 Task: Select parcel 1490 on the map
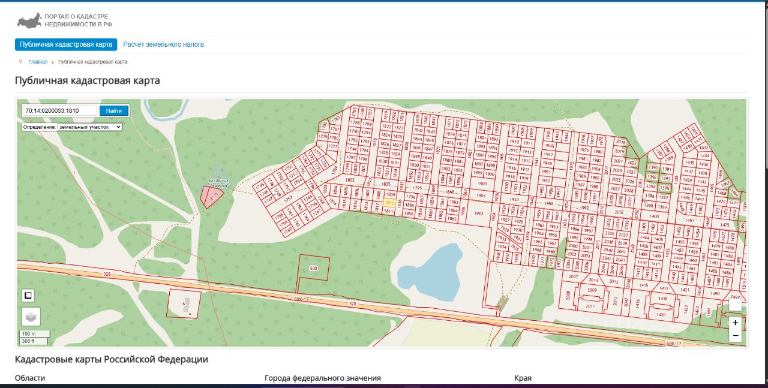click(715, 293)
